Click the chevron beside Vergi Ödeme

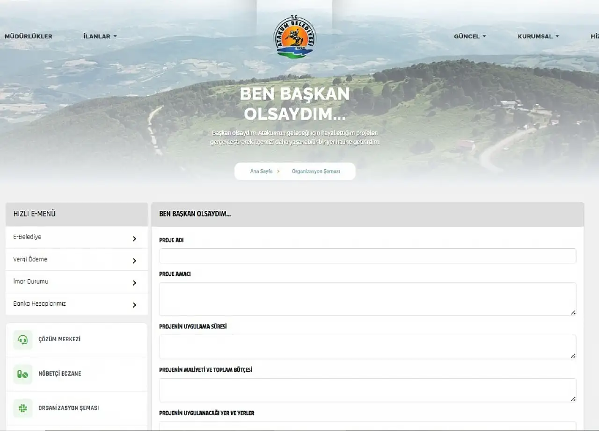(134, 261)
